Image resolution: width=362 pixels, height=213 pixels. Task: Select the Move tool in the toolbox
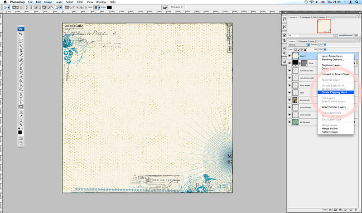point(21,34)
